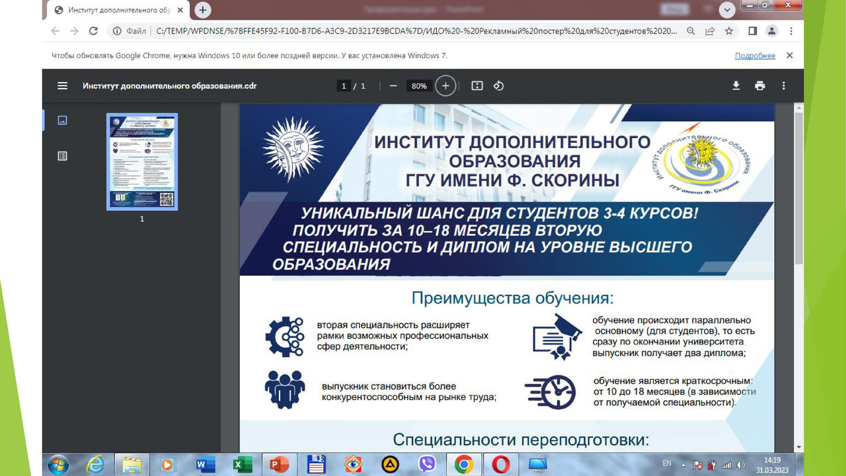Open a new Chrome tab
846x476 pixels.
[203, 10]
